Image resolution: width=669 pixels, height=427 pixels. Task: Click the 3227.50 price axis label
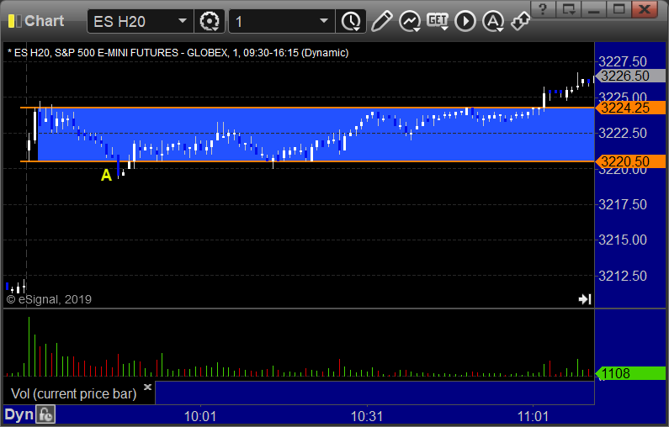tap(623, 61)
